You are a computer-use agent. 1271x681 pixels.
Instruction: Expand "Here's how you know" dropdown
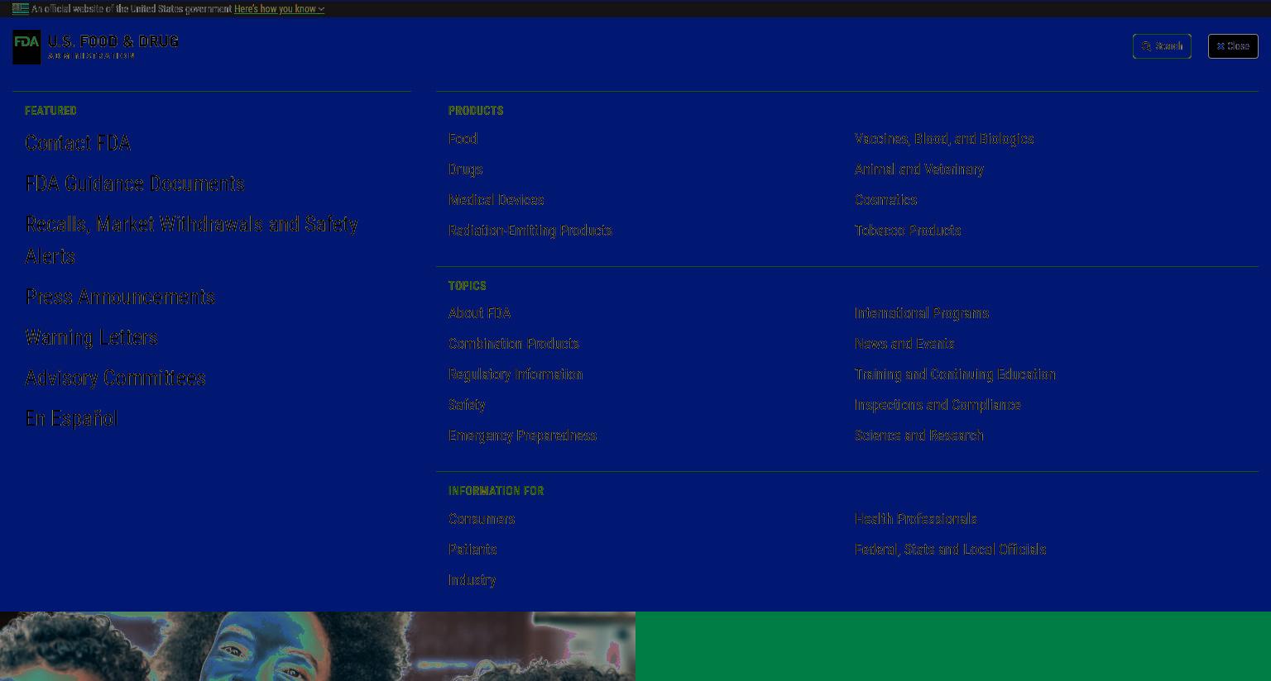[279, 9]
